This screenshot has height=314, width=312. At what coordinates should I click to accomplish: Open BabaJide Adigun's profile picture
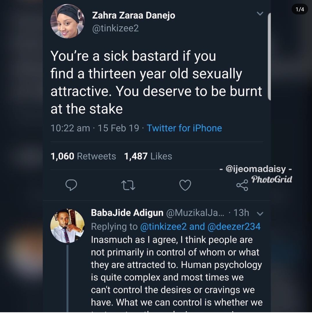67,226
